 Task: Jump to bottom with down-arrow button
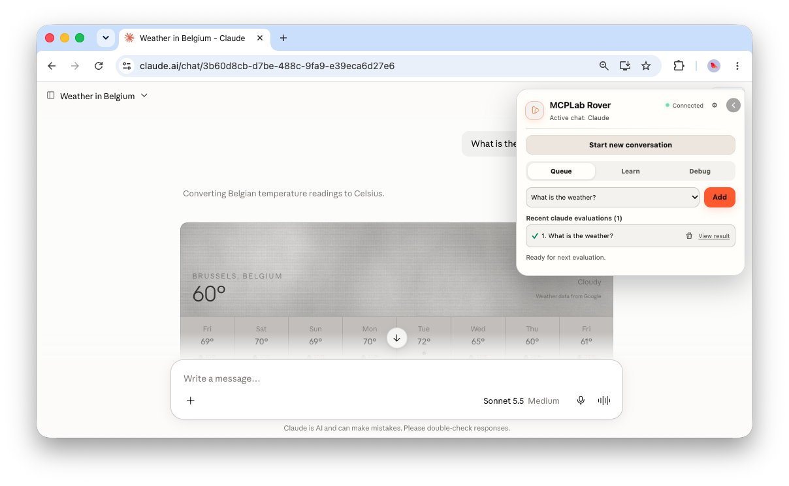coord(397,338)
